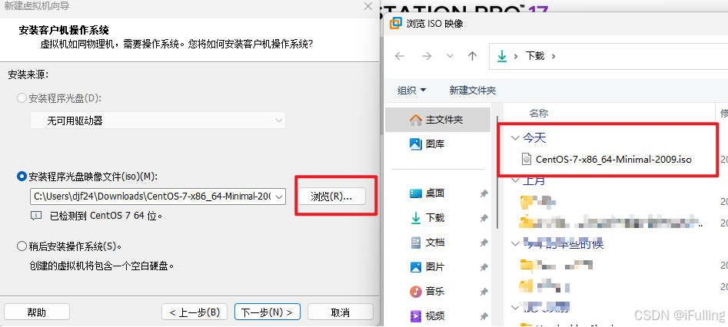Click the CentOS detected info icon
The image size is (728, 327).
36,215
